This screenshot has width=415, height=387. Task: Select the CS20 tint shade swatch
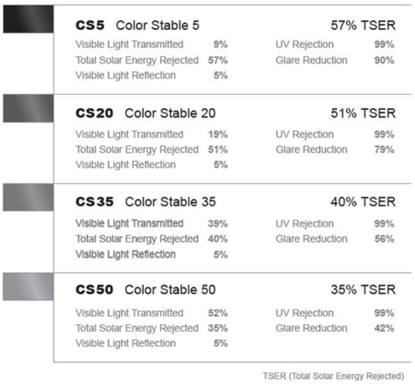pos(28,108)
